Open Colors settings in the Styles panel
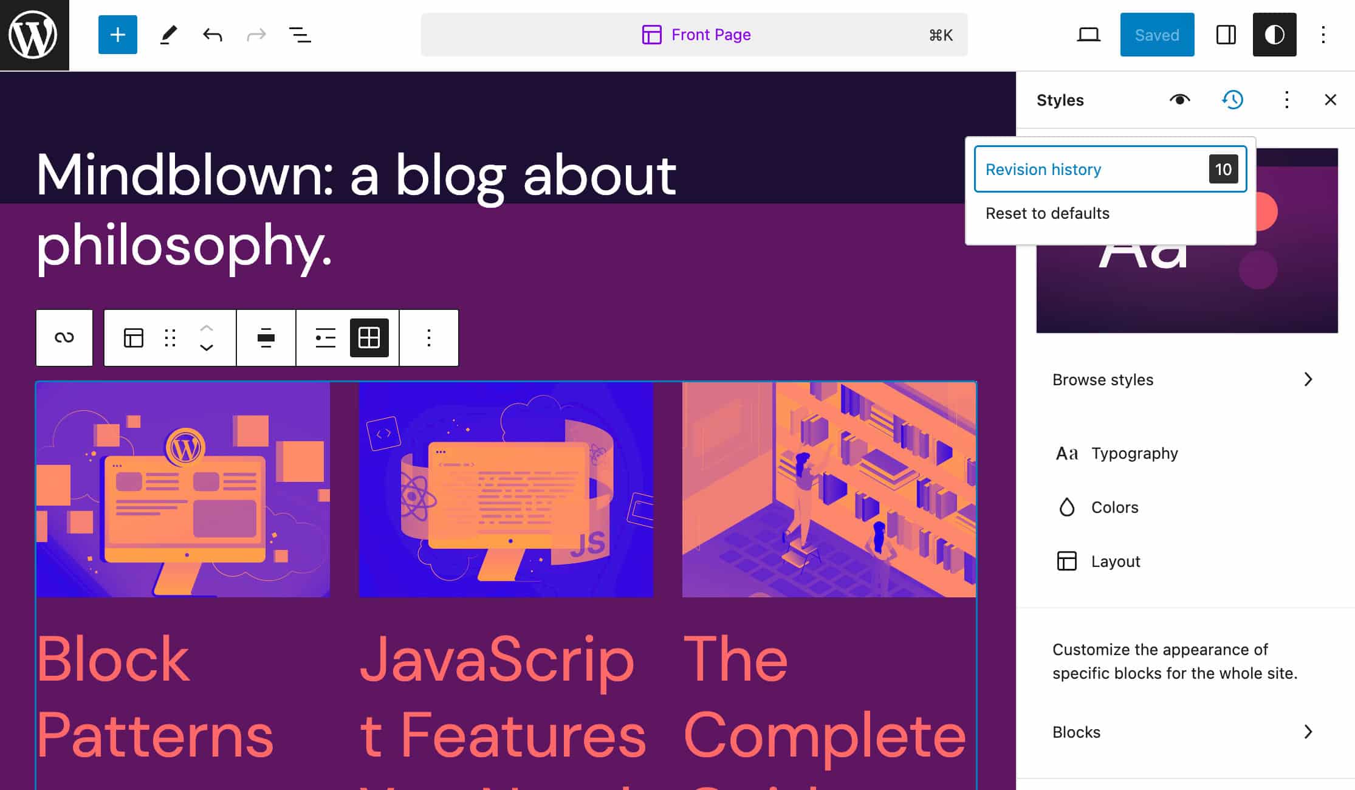 (x=1115, y=507)
